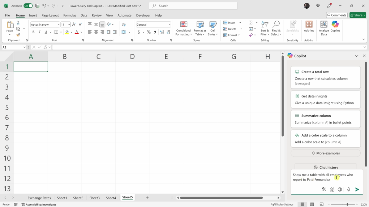The width and height of the screenshot is (369, 207).
Task: Click the Increase Decimal icon
Action: pos(162,32)
